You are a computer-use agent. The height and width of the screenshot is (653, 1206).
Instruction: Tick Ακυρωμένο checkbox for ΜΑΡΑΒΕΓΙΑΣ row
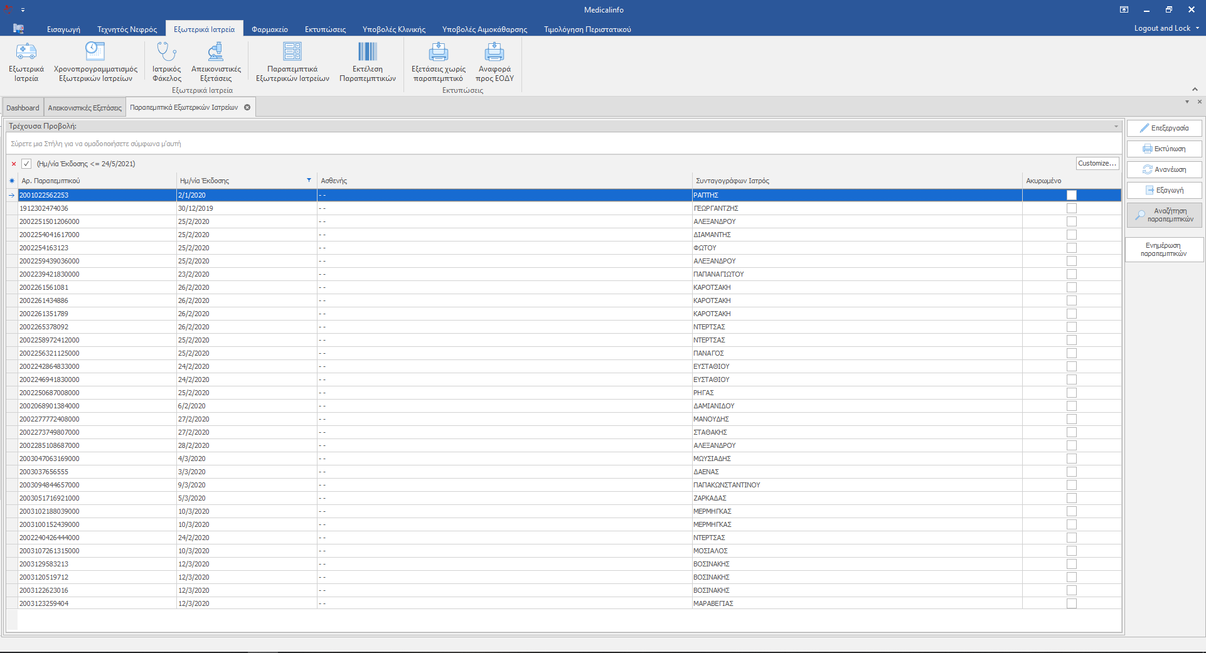coord(1072,603)
